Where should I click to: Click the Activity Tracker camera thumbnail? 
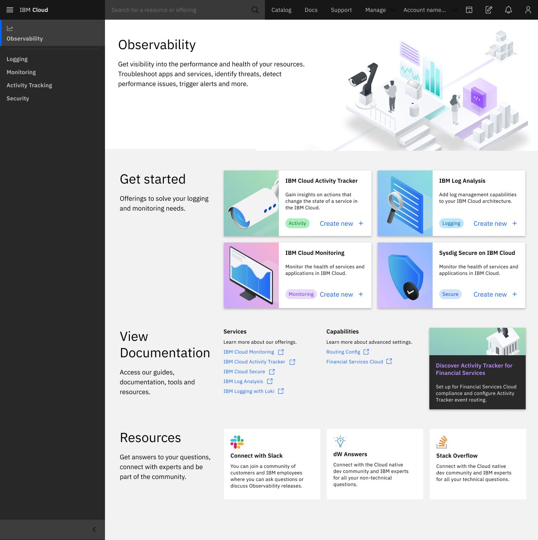[251, 203]
